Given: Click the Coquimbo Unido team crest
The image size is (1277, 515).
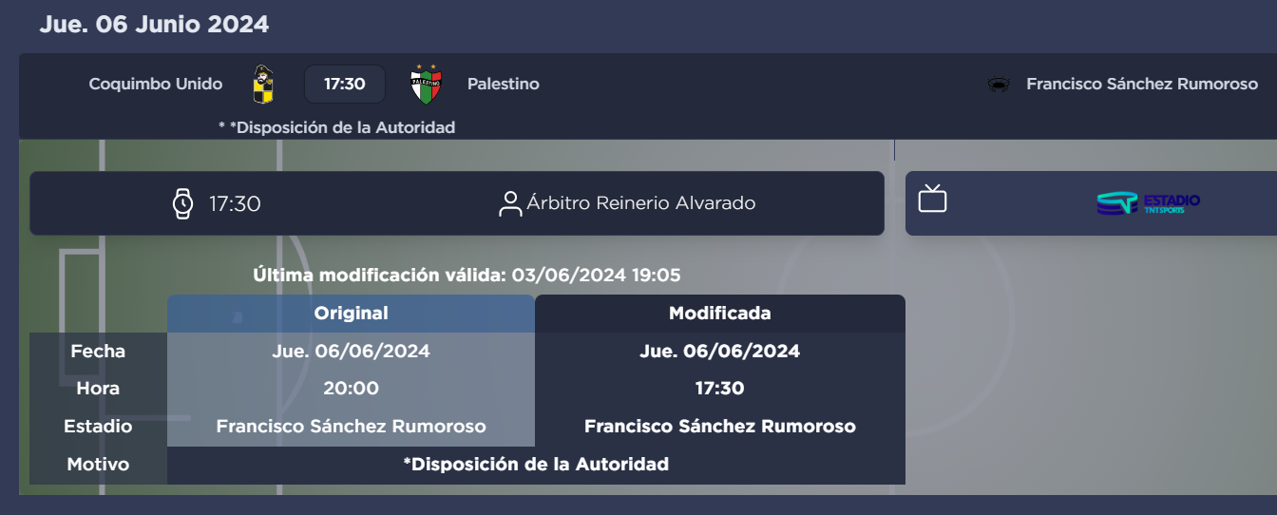Looking at the screenshot, I should [x=264, y=85].
